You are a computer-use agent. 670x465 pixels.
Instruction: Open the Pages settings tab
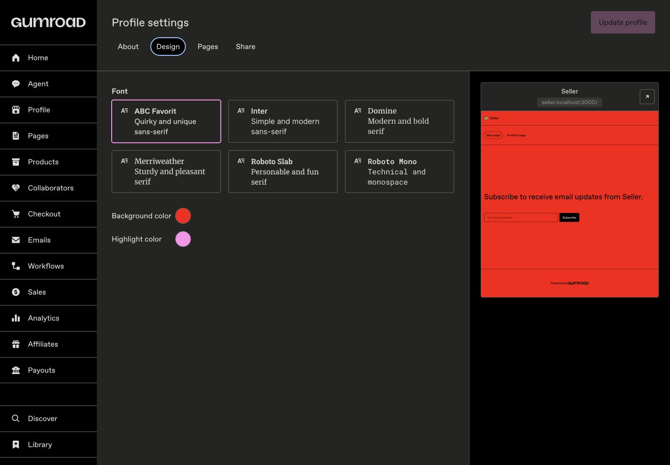coord(208,46)
